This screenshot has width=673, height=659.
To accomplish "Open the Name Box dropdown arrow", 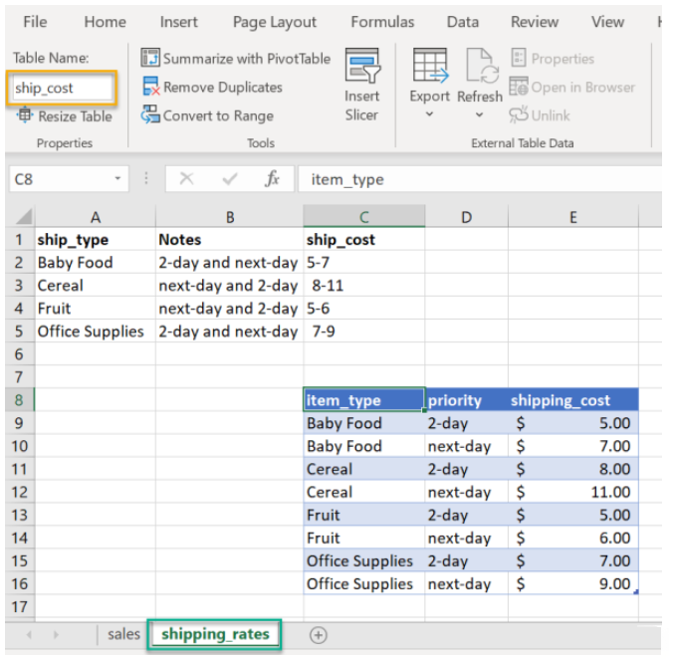I will 117,178.
